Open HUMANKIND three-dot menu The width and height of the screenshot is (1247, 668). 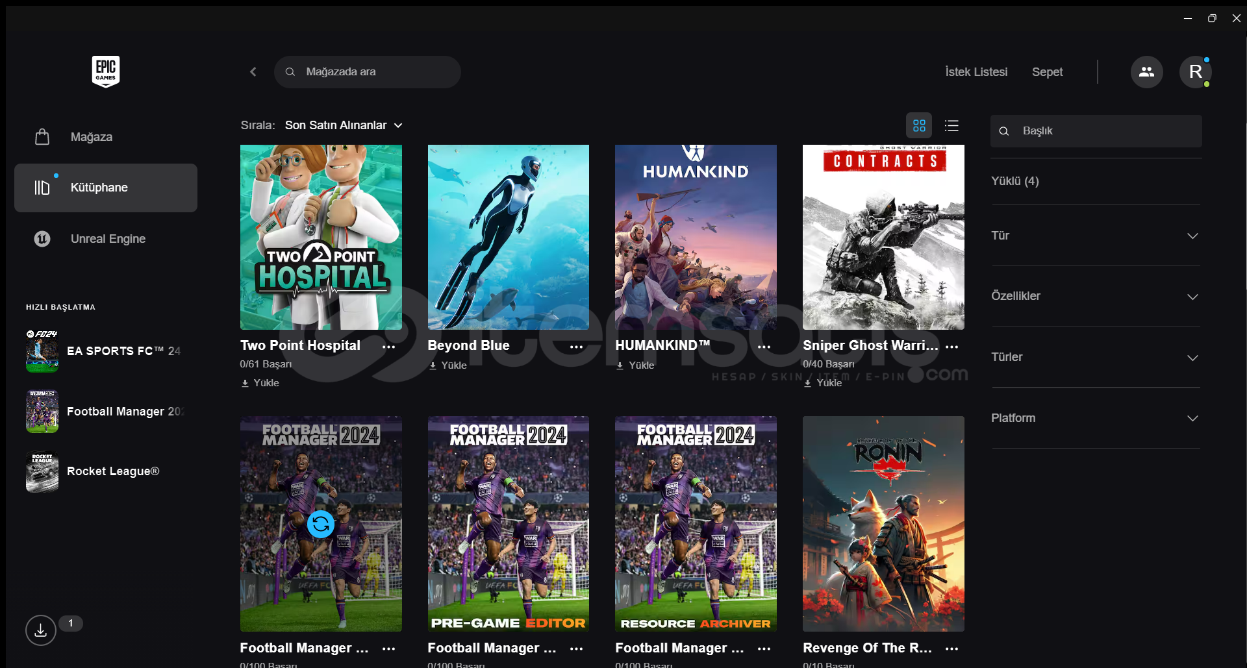pos(764,347)
